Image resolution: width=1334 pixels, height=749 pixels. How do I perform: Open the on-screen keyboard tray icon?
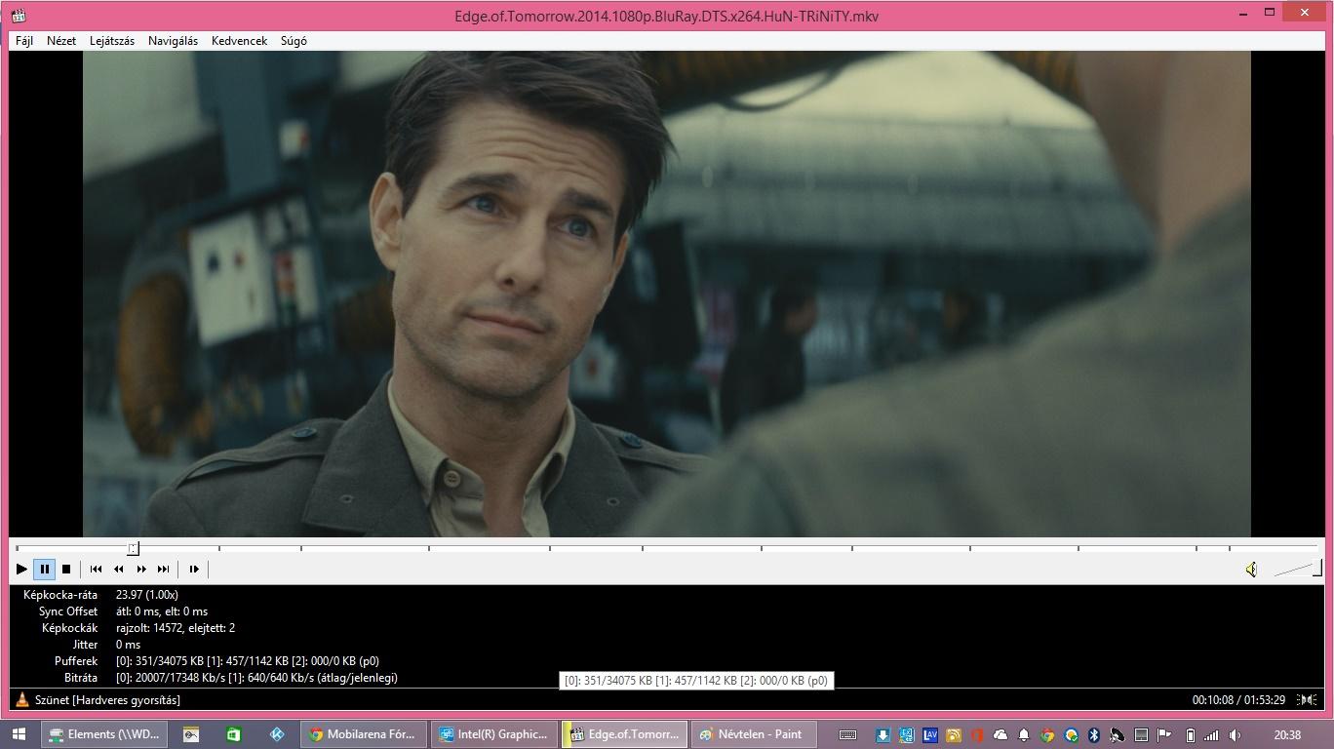pyautogui.click(x=847, y=735)
